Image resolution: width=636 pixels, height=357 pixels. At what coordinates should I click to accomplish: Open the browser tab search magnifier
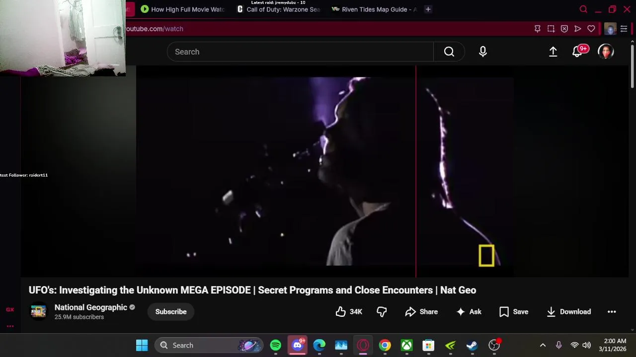(584, 9)
